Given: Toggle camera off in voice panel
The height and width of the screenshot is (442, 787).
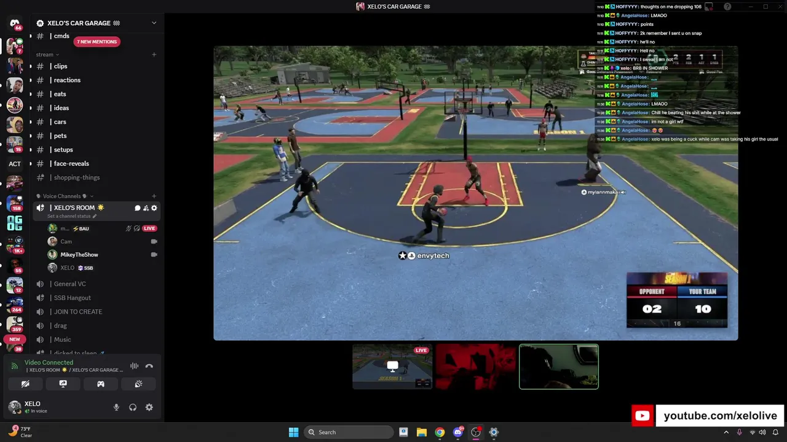Looking at the screenshot, I should coord(25,384).
